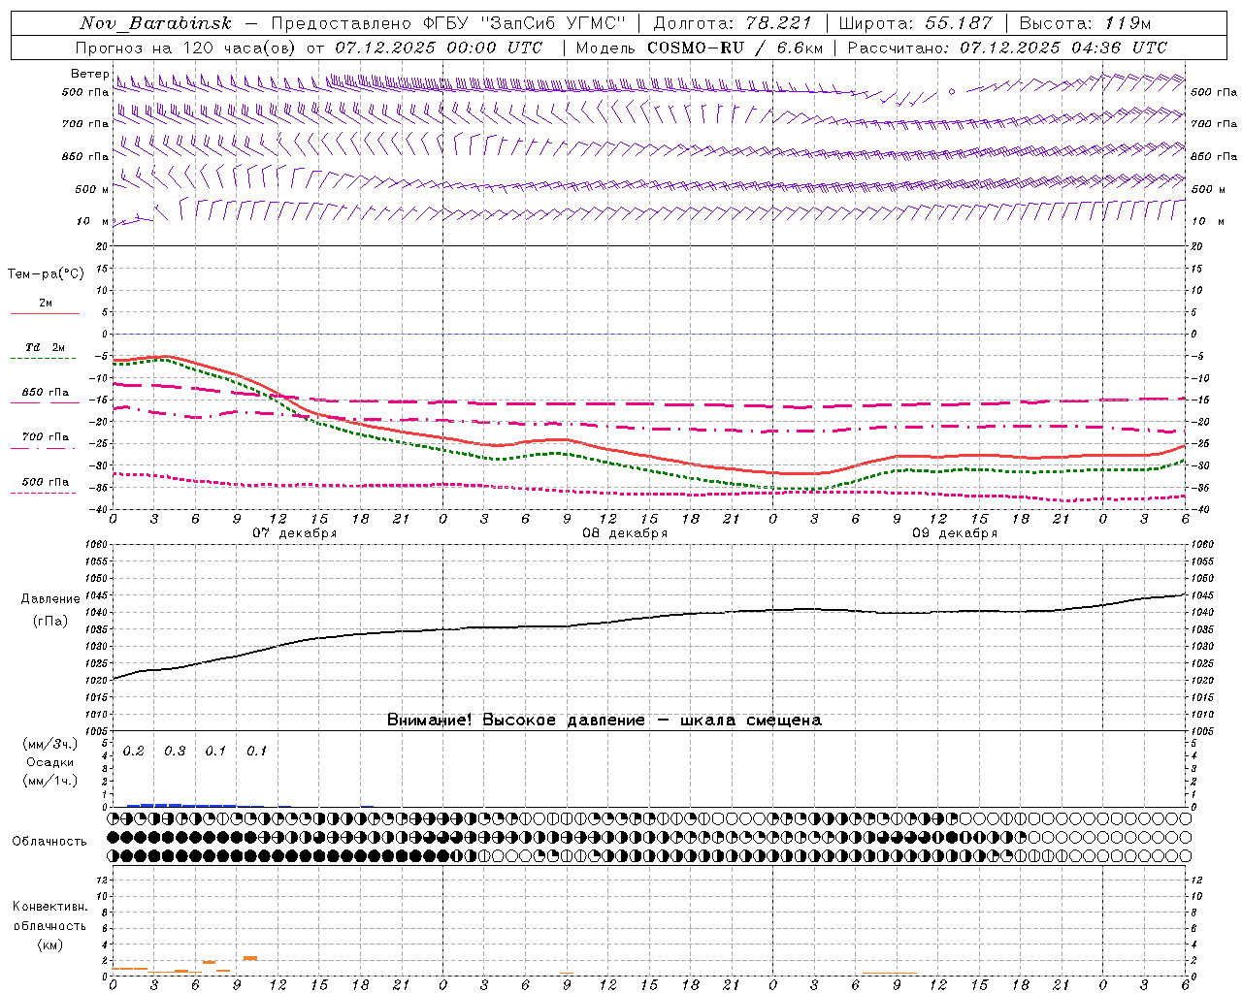Select the model name COSMO-RU / 6.6км
The height and width of the screenshot is (993, 1242).
735,48
